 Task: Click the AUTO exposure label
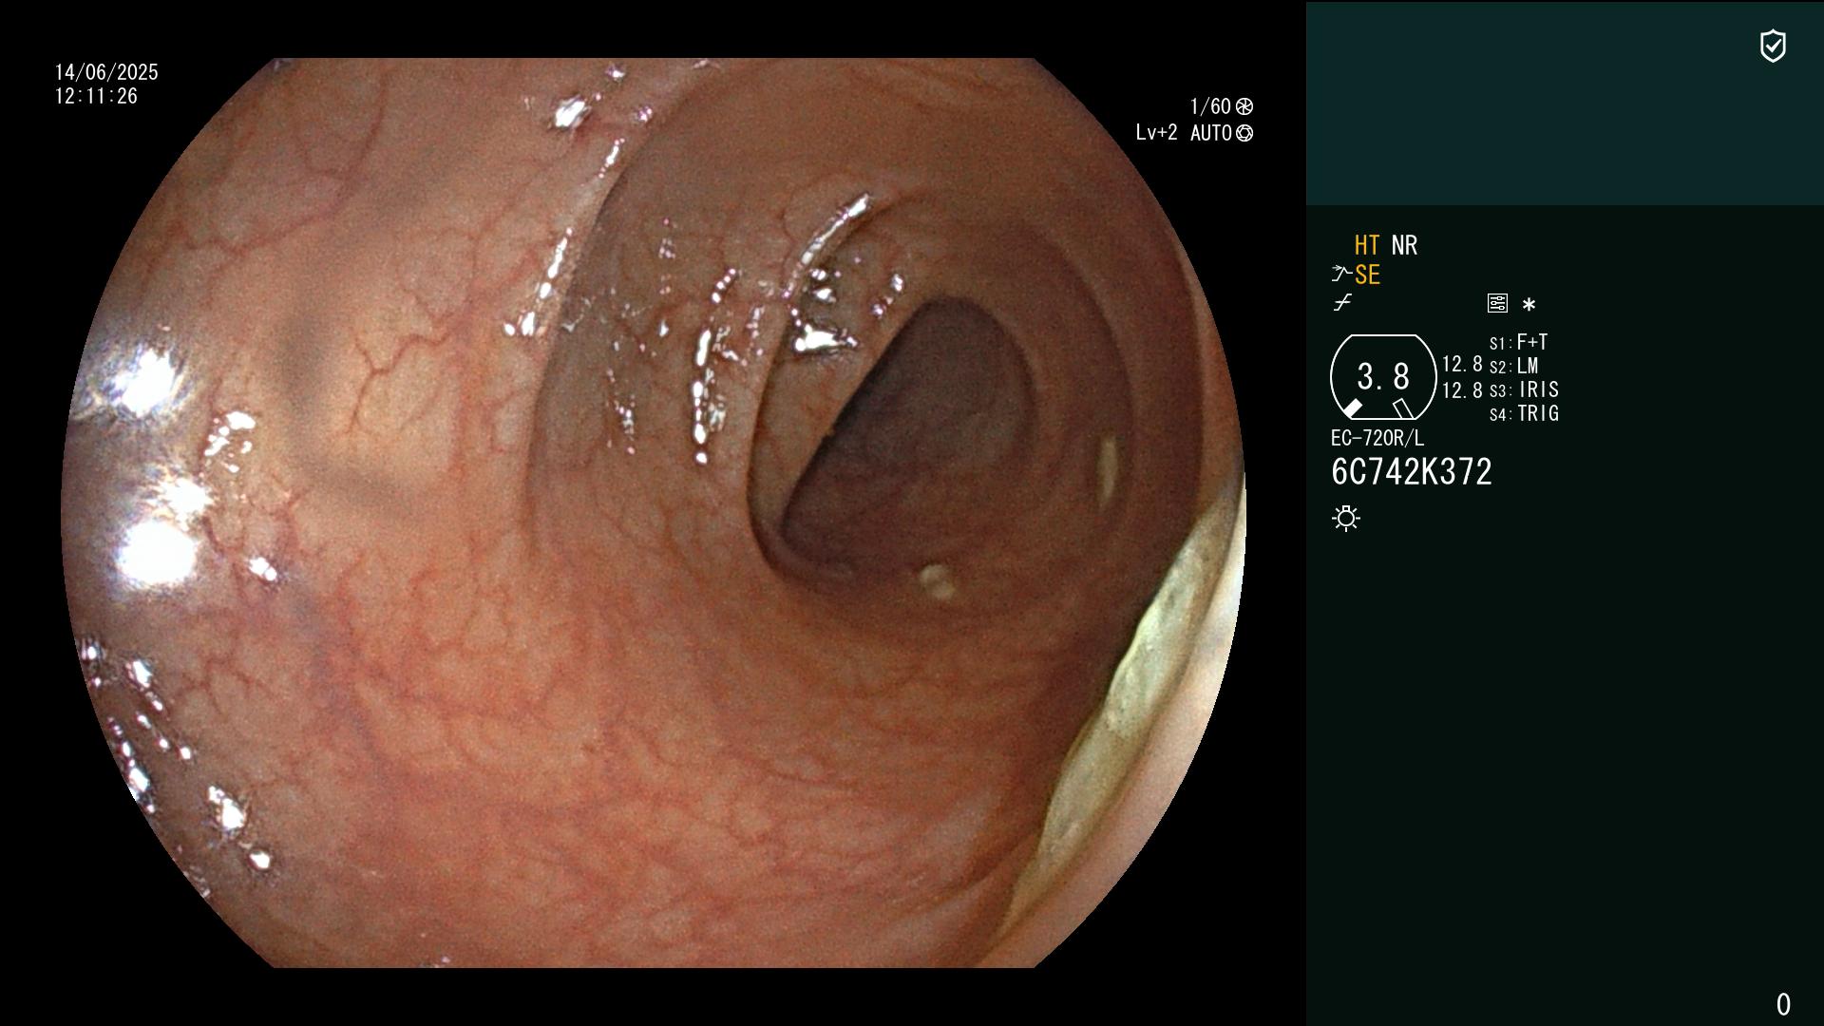[x=1210, y=133]
